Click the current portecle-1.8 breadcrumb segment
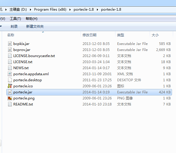 click(x=111, y=10)
